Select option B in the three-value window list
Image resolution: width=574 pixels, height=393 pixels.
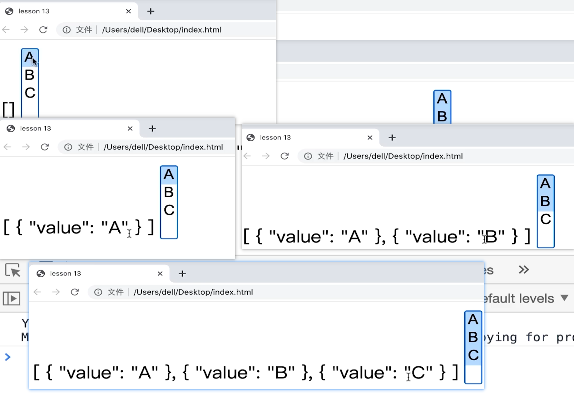point(473,337)
